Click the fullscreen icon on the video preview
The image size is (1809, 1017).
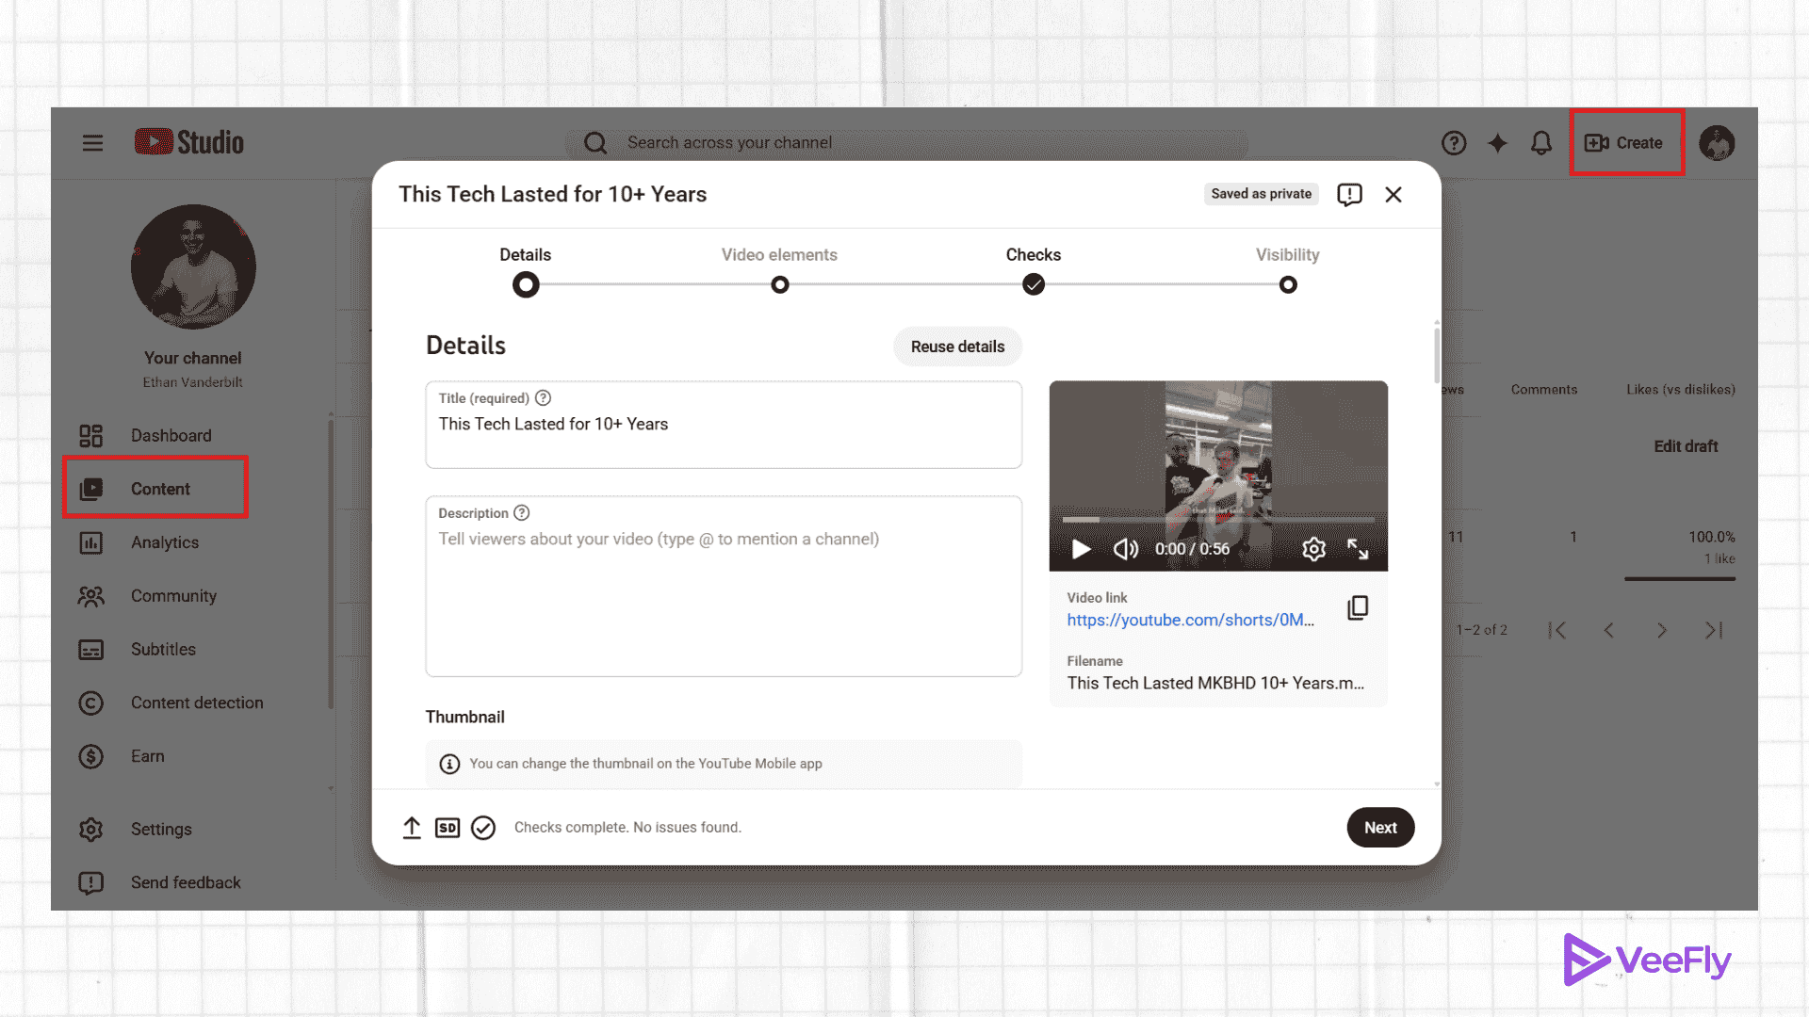[1360, 549]
